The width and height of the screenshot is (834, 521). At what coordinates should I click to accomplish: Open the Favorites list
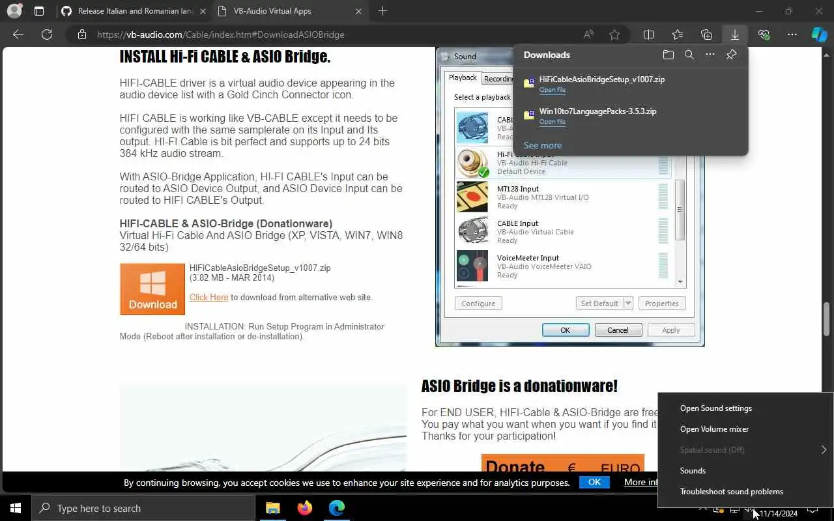click(678, 35)
